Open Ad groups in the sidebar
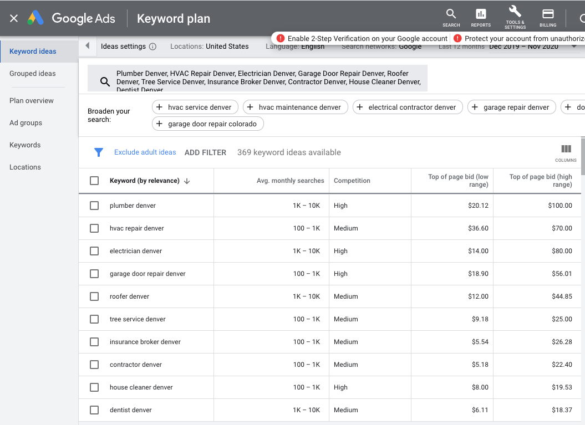 (26, 122)
